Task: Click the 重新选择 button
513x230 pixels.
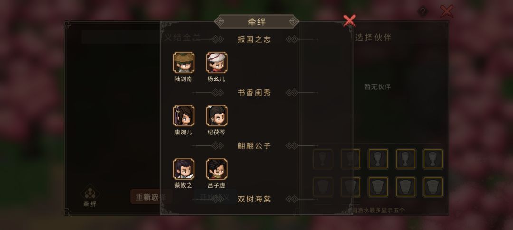Action: (x=151, y=197)
